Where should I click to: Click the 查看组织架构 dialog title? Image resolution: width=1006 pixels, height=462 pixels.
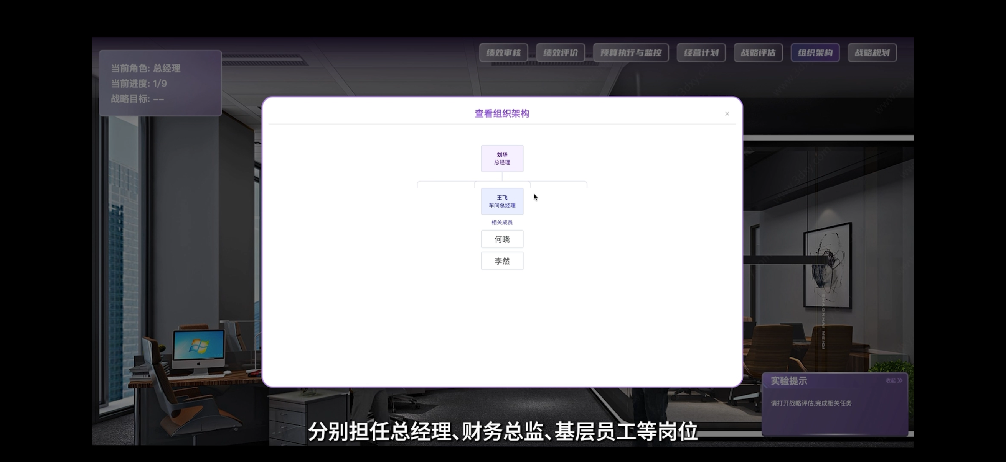pos(502,113)
